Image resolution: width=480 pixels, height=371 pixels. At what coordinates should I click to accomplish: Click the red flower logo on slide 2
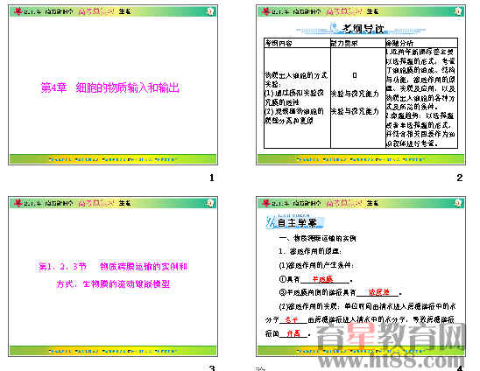tap(265, 11)
